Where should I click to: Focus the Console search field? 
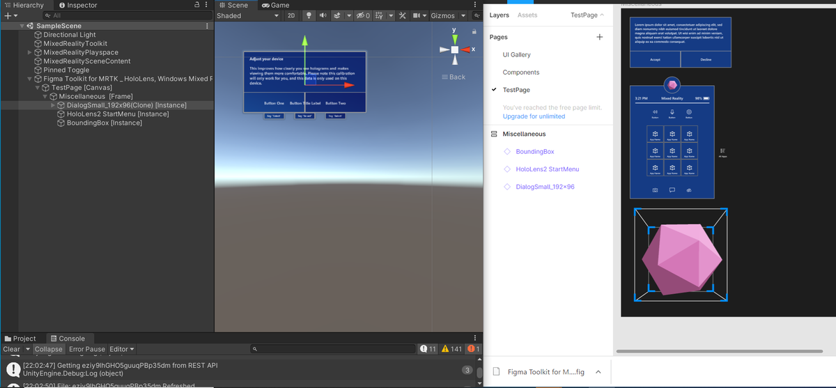[x=333, y=349]
